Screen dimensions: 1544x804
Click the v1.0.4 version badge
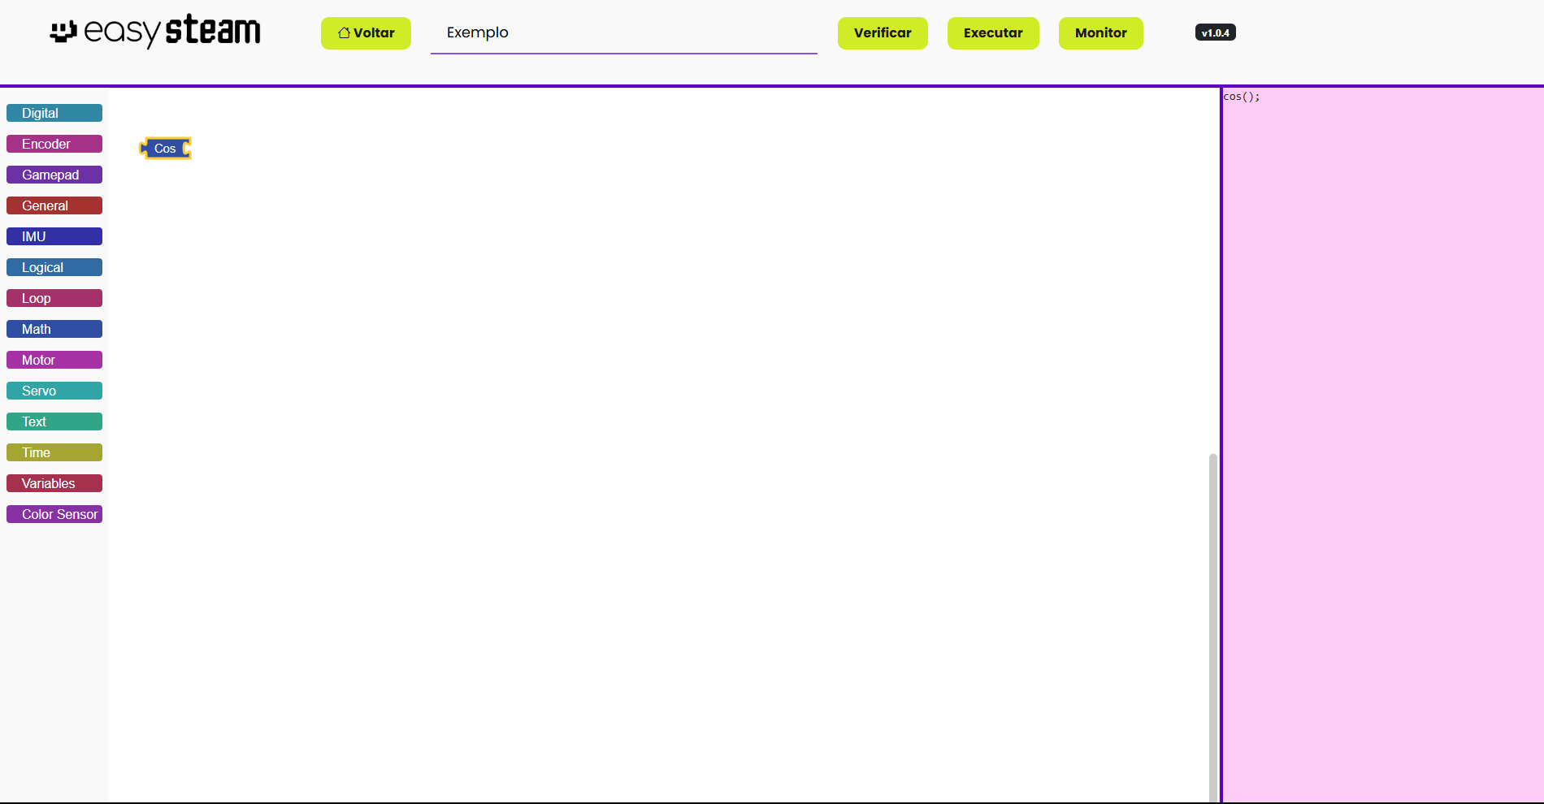pos(1215,32)
